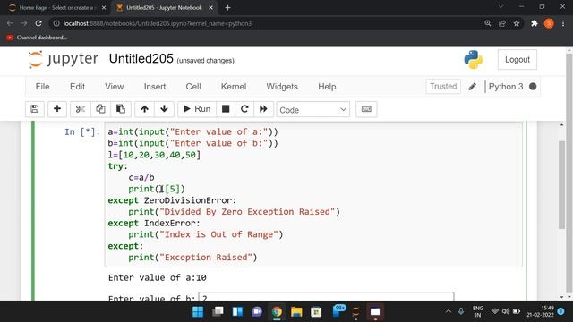
Task: Open the cell type Code dropdown
Action: [x=312, y=109]
